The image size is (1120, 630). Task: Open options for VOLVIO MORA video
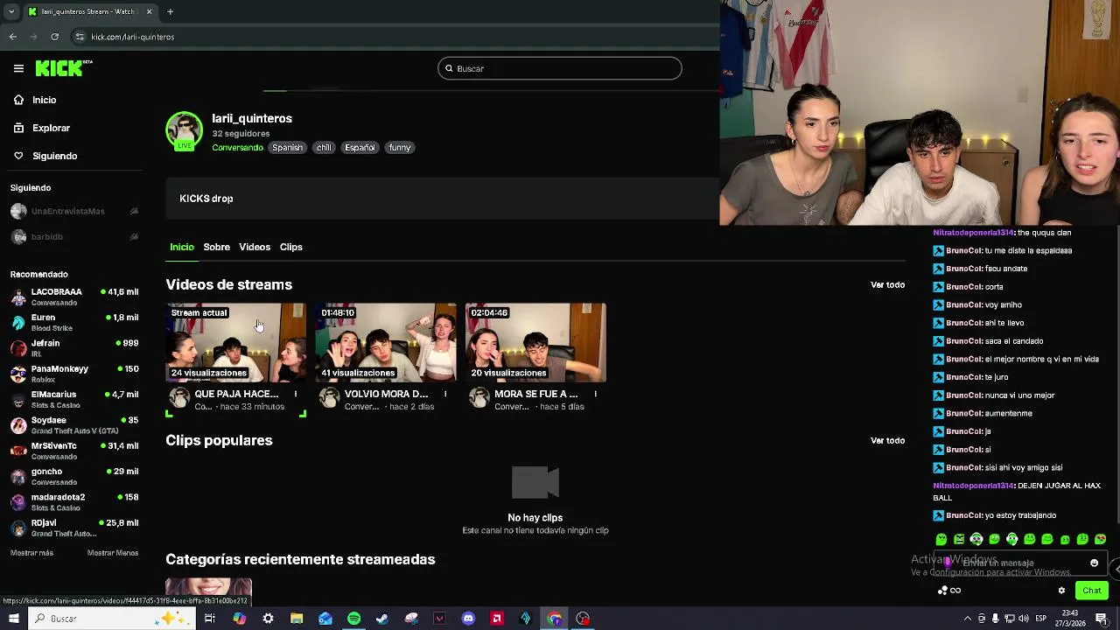pos(445,394)
